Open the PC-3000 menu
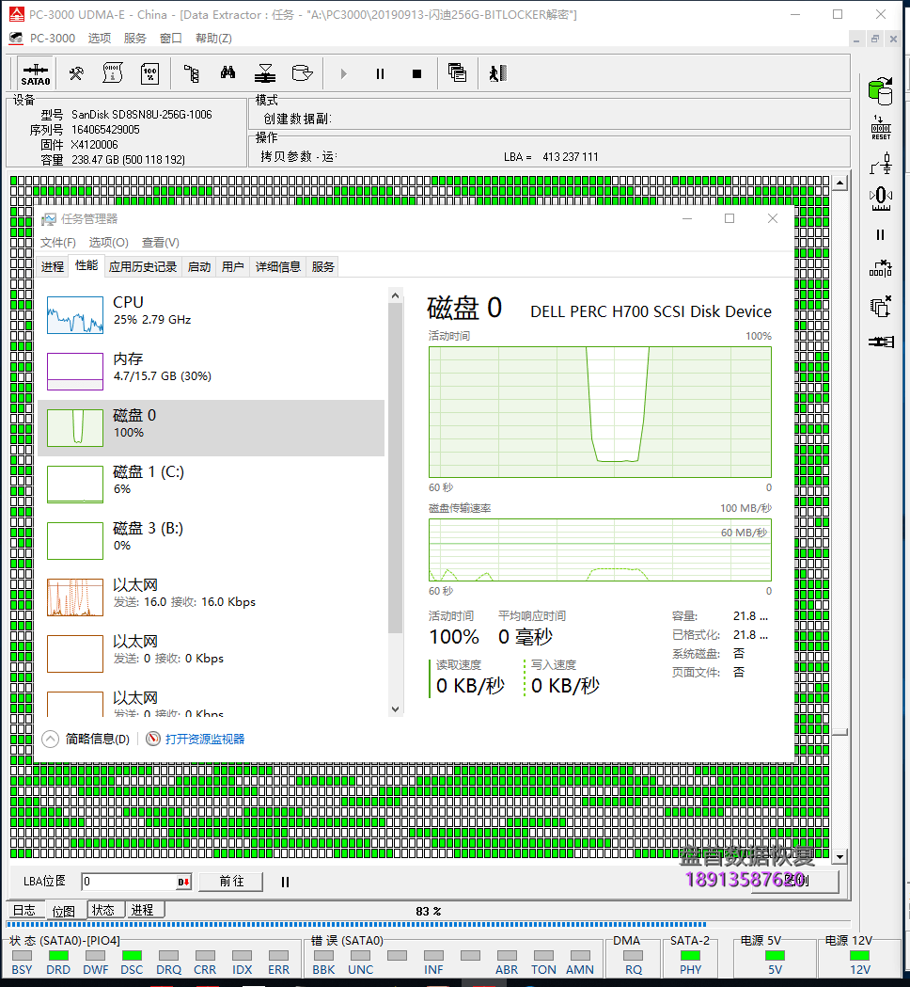The image size is (910, 987). coord(53,39)
